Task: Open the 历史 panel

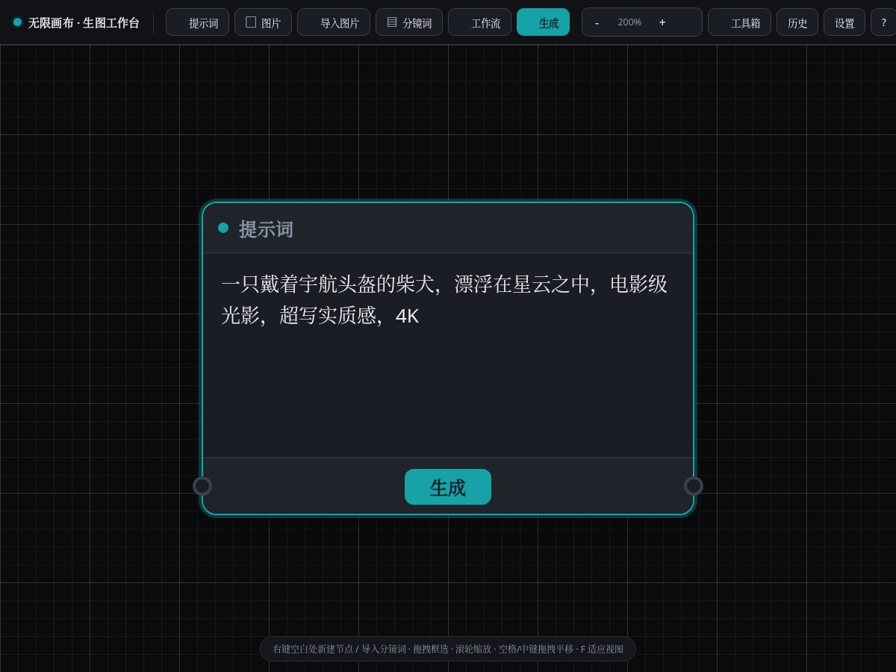Action: coord(797,22)
